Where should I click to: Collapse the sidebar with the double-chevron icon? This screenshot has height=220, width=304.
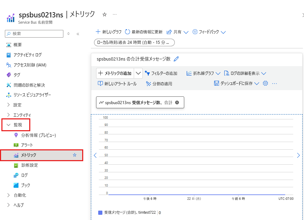(x=78, y=34)
